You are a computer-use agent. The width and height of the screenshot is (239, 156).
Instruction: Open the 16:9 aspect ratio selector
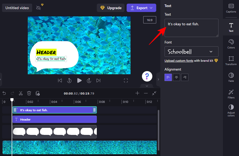(x=150, y=20)
